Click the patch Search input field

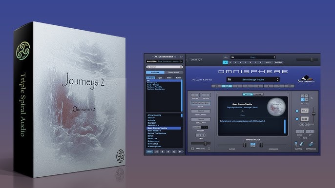coord(164,67)
